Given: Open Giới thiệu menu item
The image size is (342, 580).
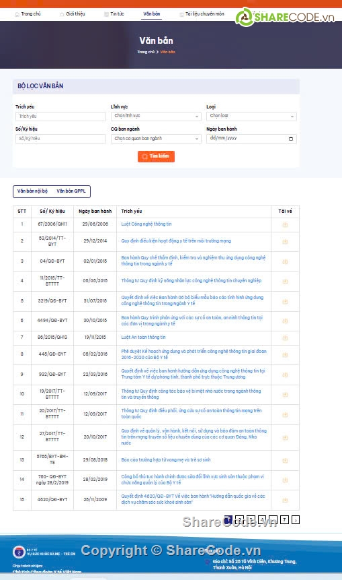Looking at the screenshot, I should [73, 13].
